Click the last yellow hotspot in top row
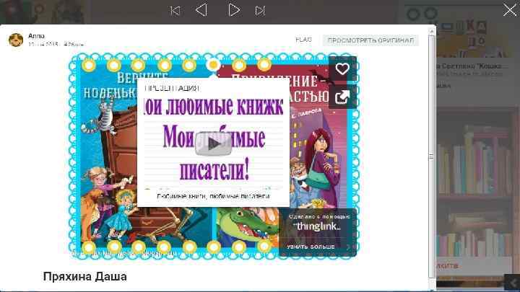520x292 pixels. pos(264,65)
